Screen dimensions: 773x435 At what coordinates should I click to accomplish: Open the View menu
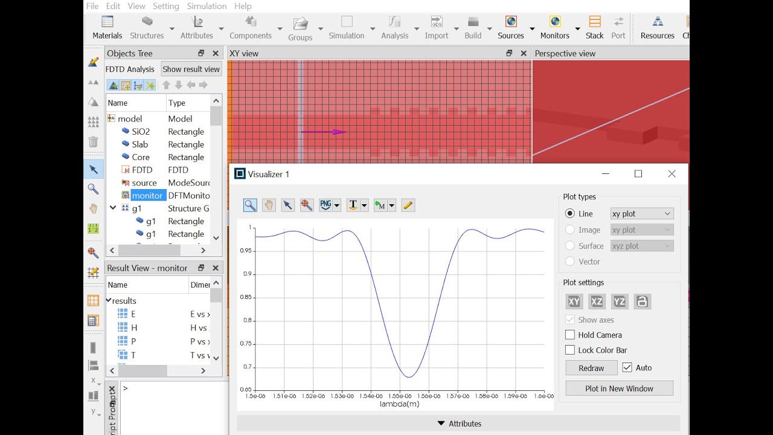(x=136, y=6)
